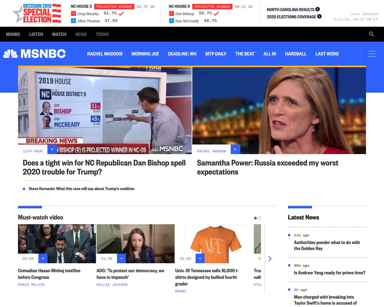
Task: Click the Latest News heading
Action: [x=303, y=217]
